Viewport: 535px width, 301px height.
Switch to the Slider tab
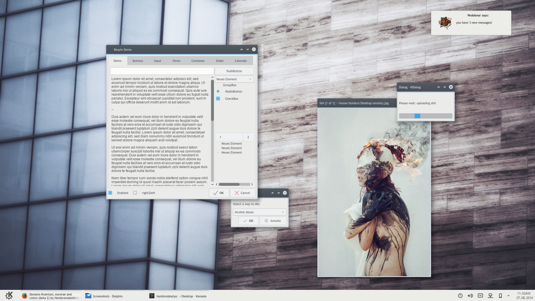pos(220,61)
